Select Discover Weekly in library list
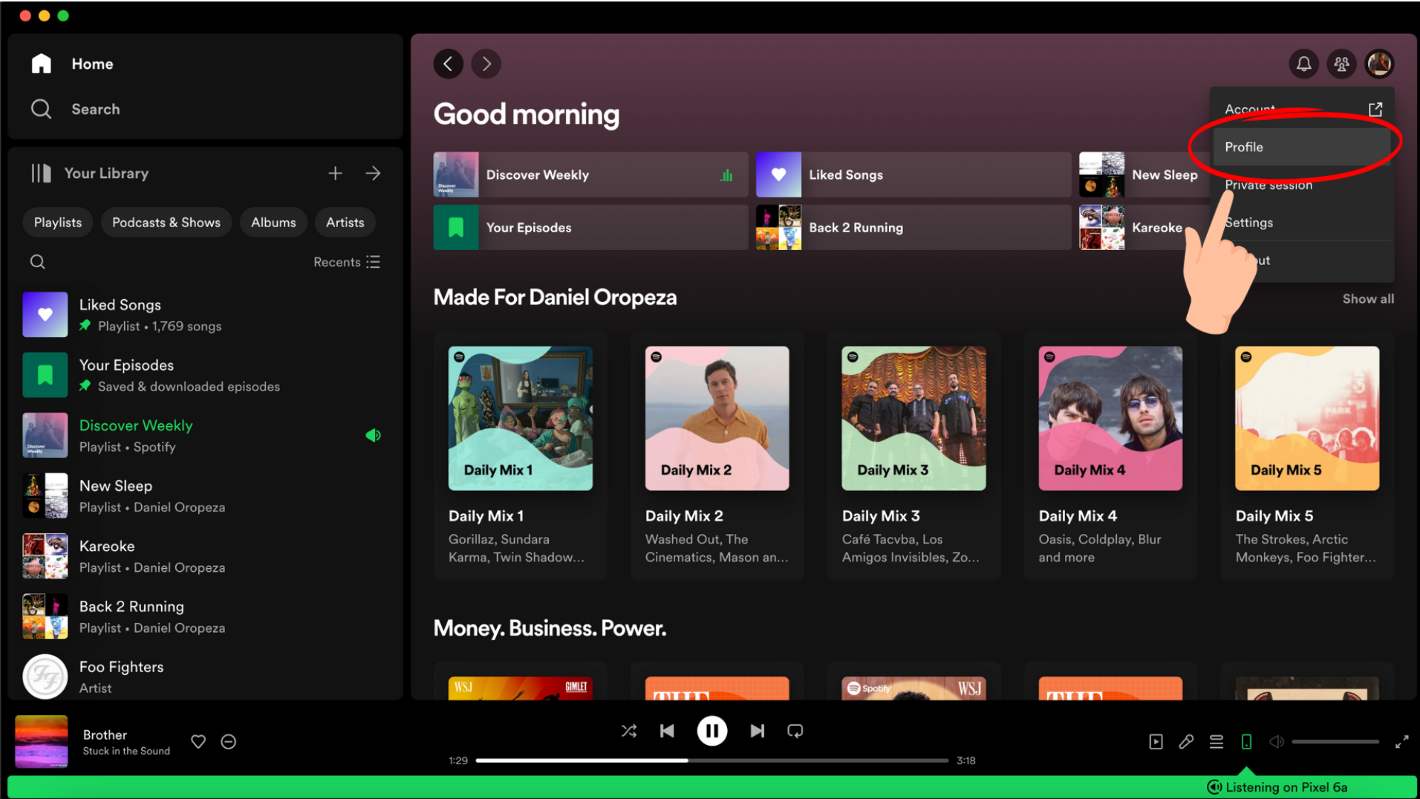Screen dimensions: 1420x799 point(204,435)
